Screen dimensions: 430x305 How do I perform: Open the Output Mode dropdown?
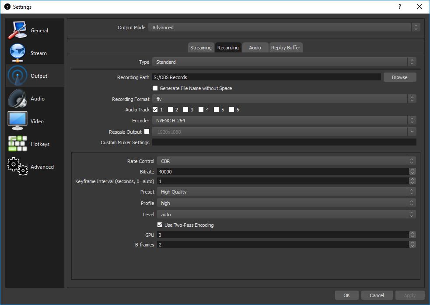pos(284,27)
